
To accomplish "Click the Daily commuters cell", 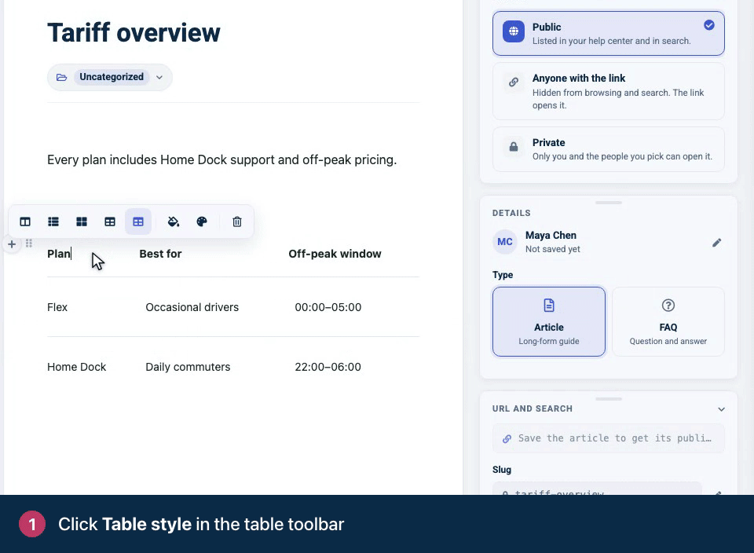I will tap(188, 367).
